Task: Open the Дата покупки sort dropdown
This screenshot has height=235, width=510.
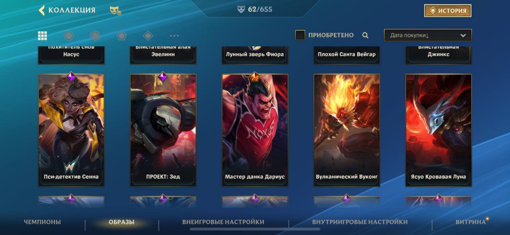Action: click(x=428, y=35)
